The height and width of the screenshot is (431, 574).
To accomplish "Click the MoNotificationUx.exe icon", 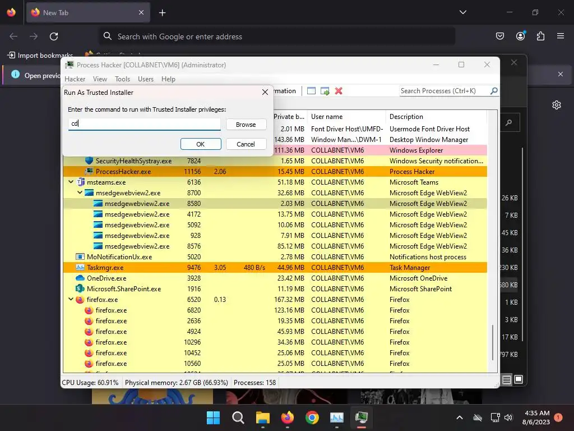I will [x=80, y=256].
